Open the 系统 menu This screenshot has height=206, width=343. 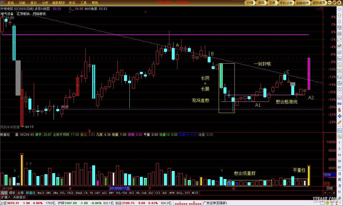click(11, 3)
